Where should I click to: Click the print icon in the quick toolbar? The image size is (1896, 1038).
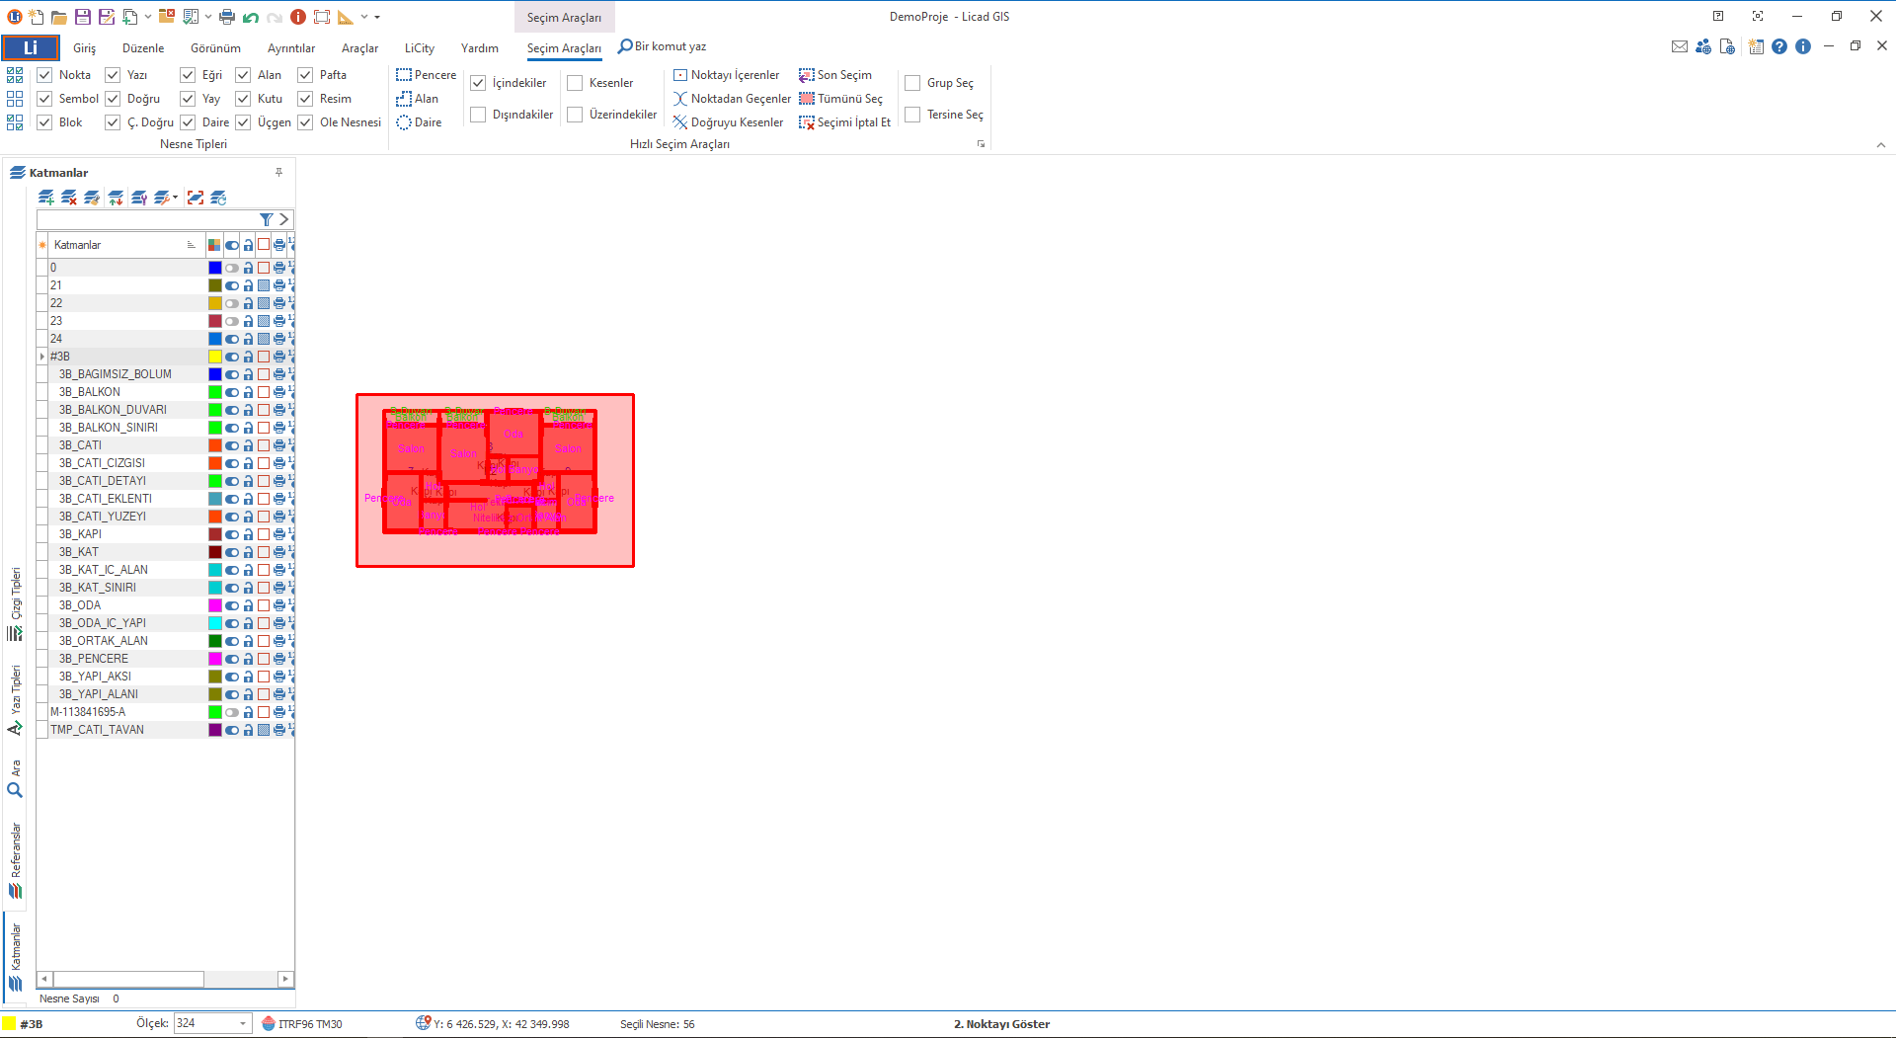pyautogui.click(x=227, y=17)
